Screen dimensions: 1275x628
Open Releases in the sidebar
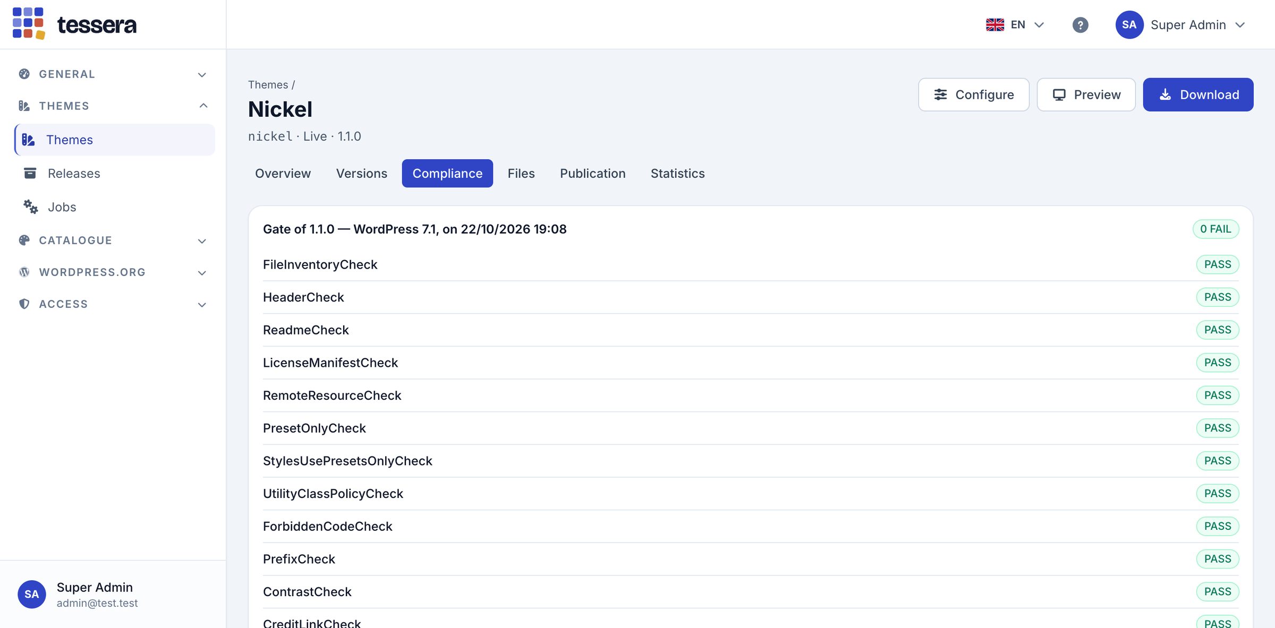tap(115, 173)
